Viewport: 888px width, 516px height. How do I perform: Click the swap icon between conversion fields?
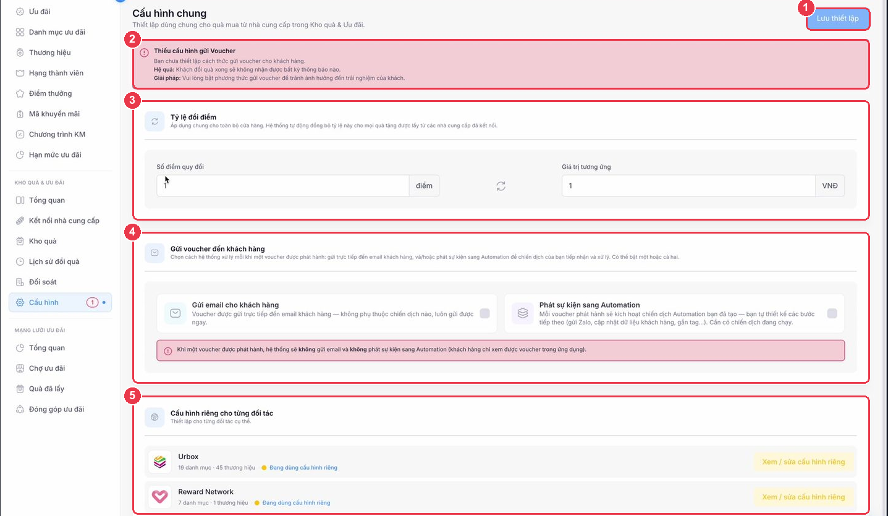point(501,186)
